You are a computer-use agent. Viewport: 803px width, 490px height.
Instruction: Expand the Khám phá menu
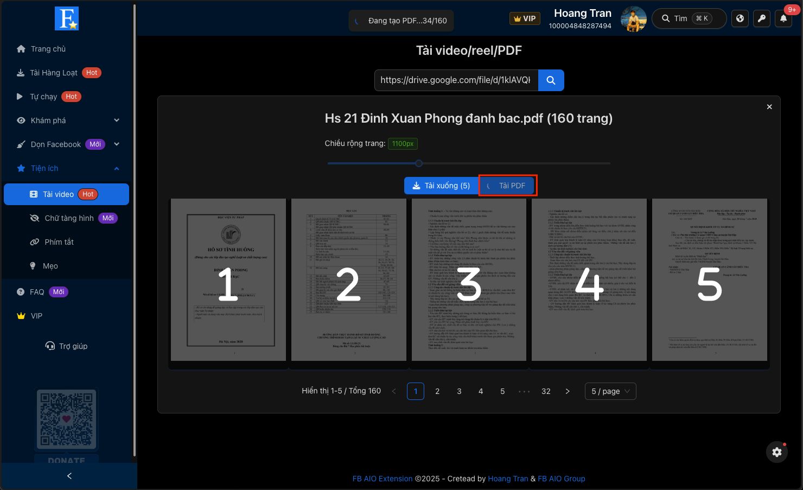click(x=66, y=120)
